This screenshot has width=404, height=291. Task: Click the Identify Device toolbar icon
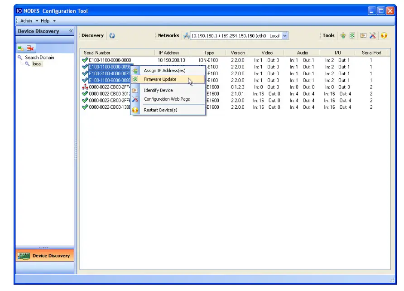click(x=363, y=36)
